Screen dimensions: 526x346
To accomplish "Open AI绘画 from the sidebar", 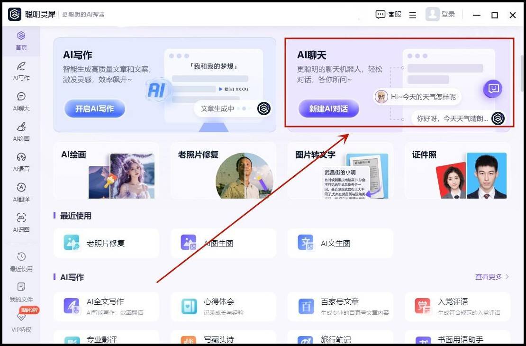I will click(21, 131).
